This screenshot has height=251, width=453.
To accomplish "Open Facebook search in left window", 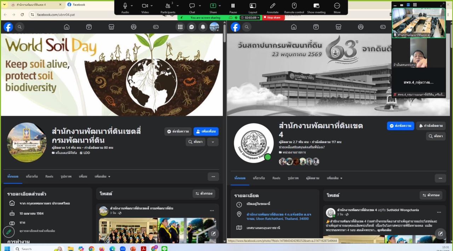I will click(x=20, y=27).
